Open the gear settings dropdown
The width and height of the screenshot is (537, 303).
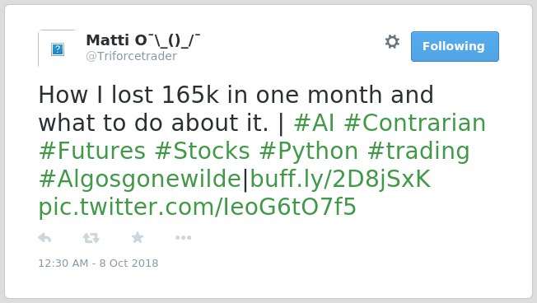[392, 42]
